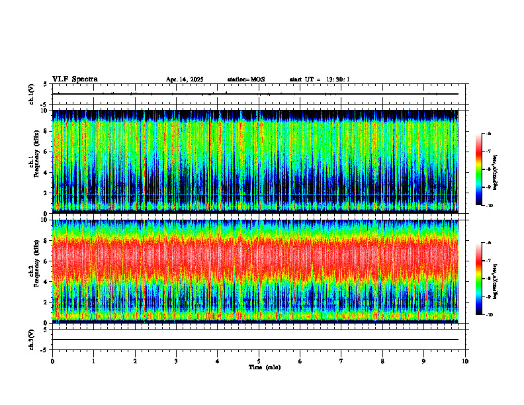Click the "-10" label on ch.1 color bar

tap(490, 206)
